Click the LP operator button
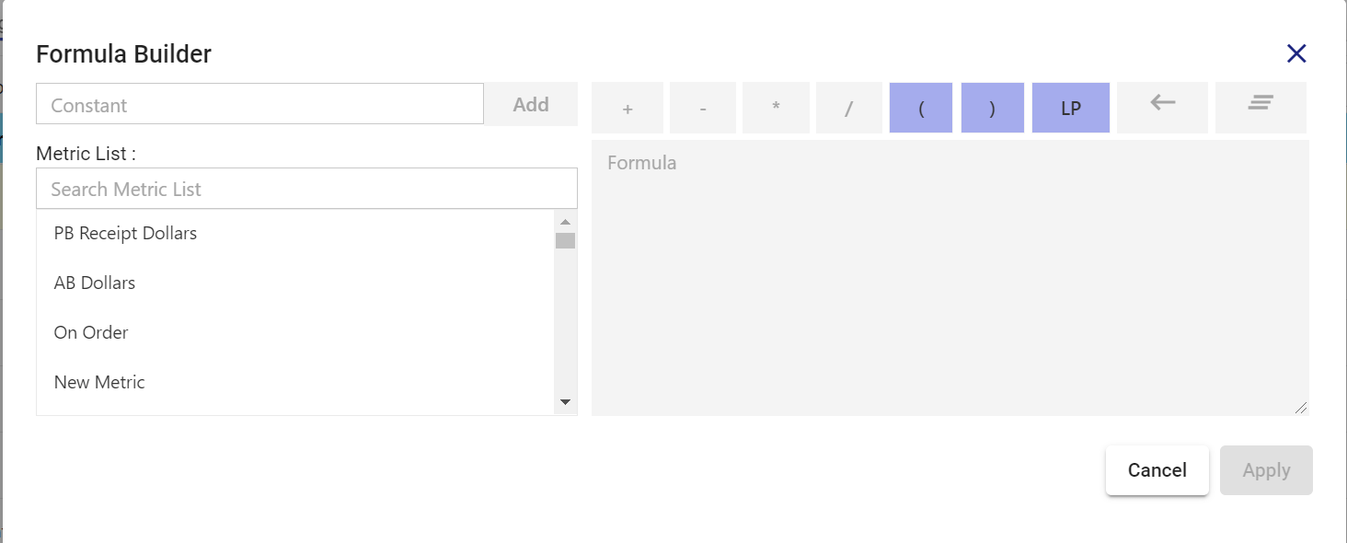This screenshot has width=1347, height=543. point(1070,108)
